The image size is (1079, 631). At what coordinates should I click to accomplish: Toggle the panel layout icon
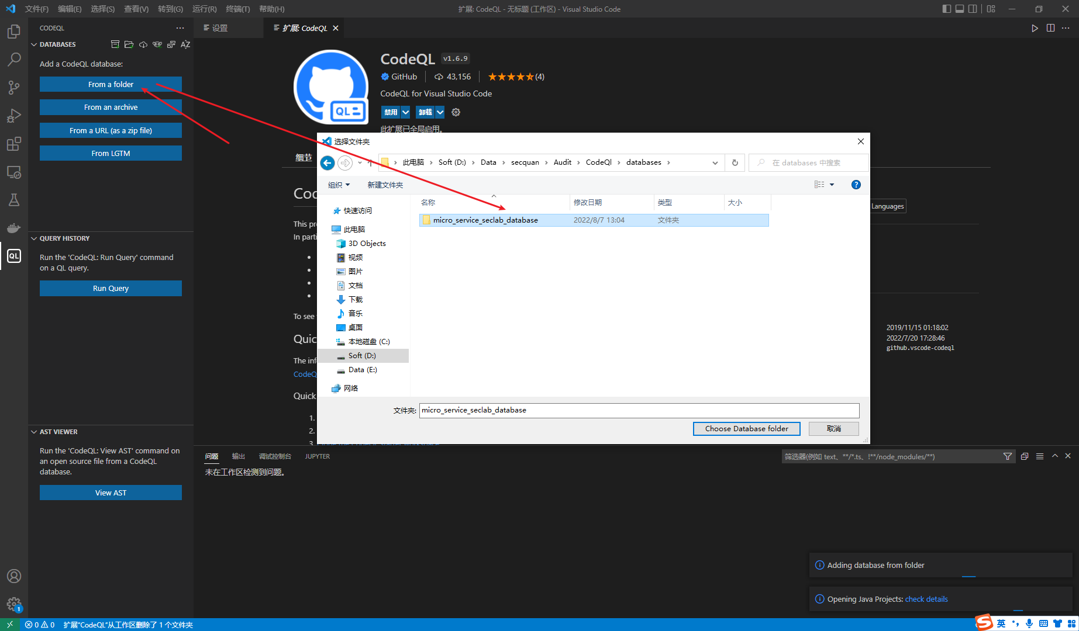click(960, 9)
